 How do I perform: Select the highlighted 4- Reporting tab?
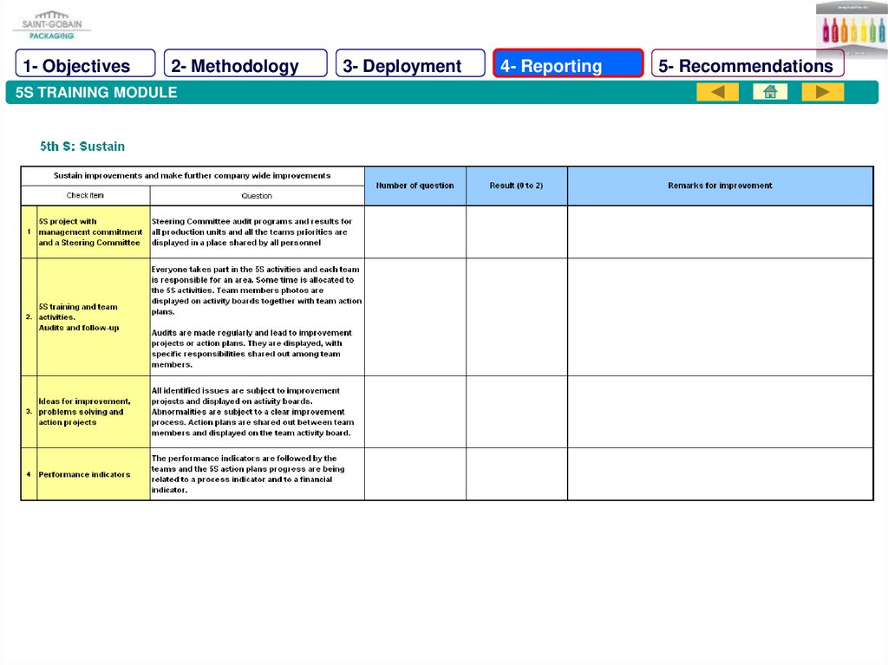click(568, 66)
